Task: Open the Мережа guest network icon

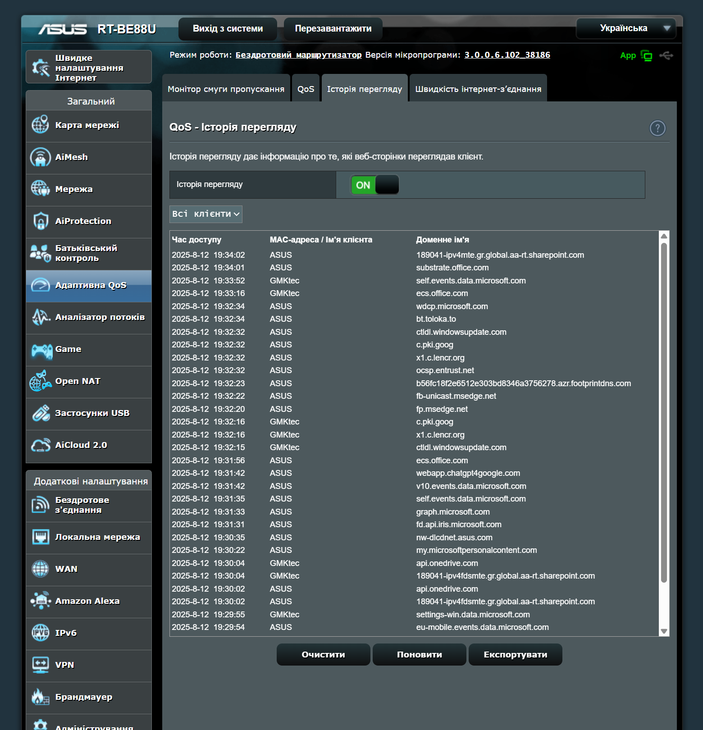Action: pyautogui.click(x=41, y=189)
